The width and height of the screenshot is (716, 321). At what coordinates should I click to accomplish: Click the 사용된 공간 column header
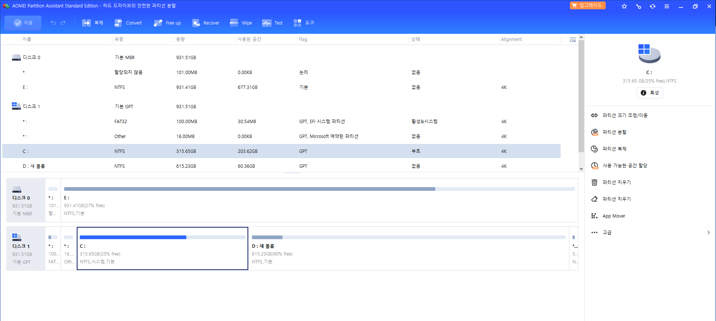[249, 39]
